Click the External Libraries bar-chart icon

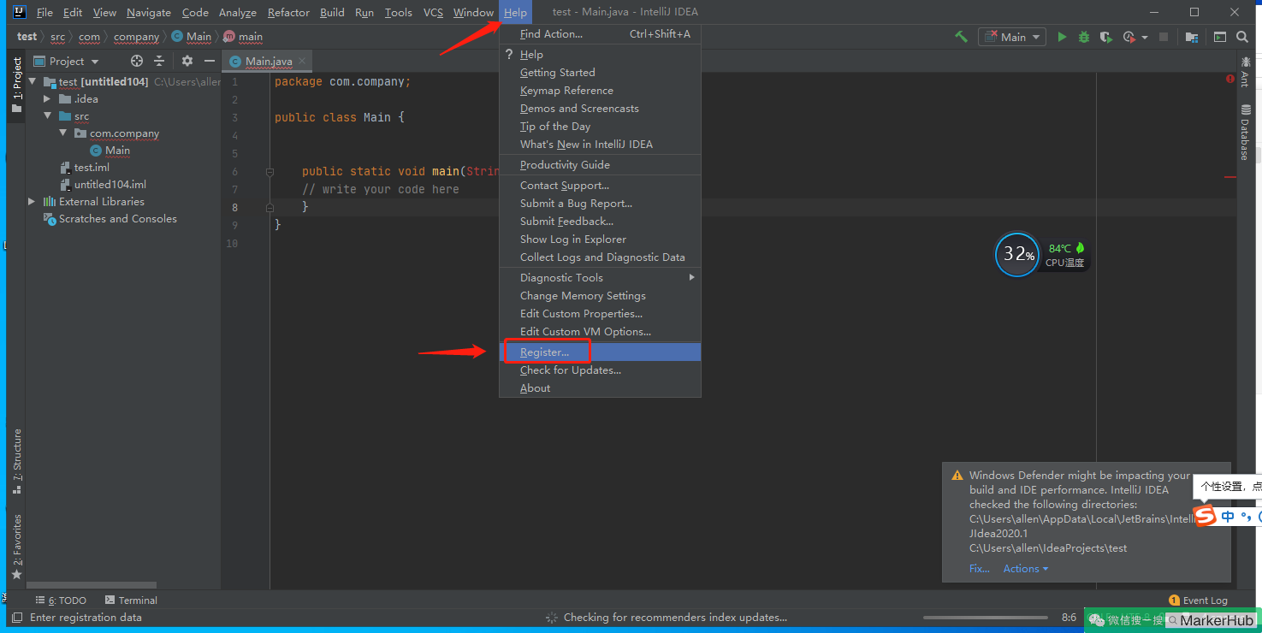[x=50, y=202]
